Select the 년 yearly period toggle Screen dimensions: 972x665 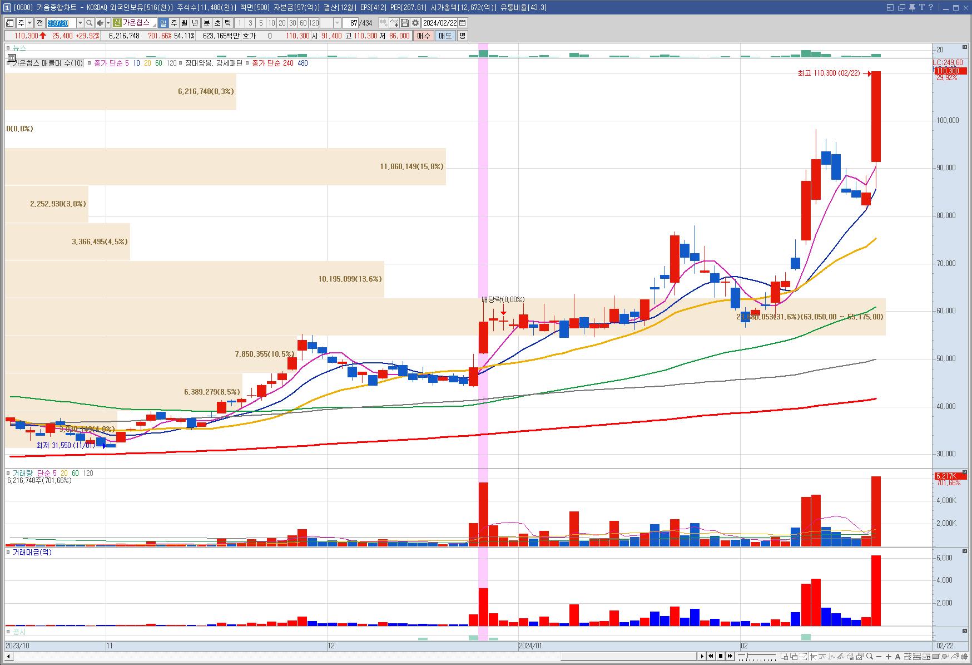click(x=195, y=23)
